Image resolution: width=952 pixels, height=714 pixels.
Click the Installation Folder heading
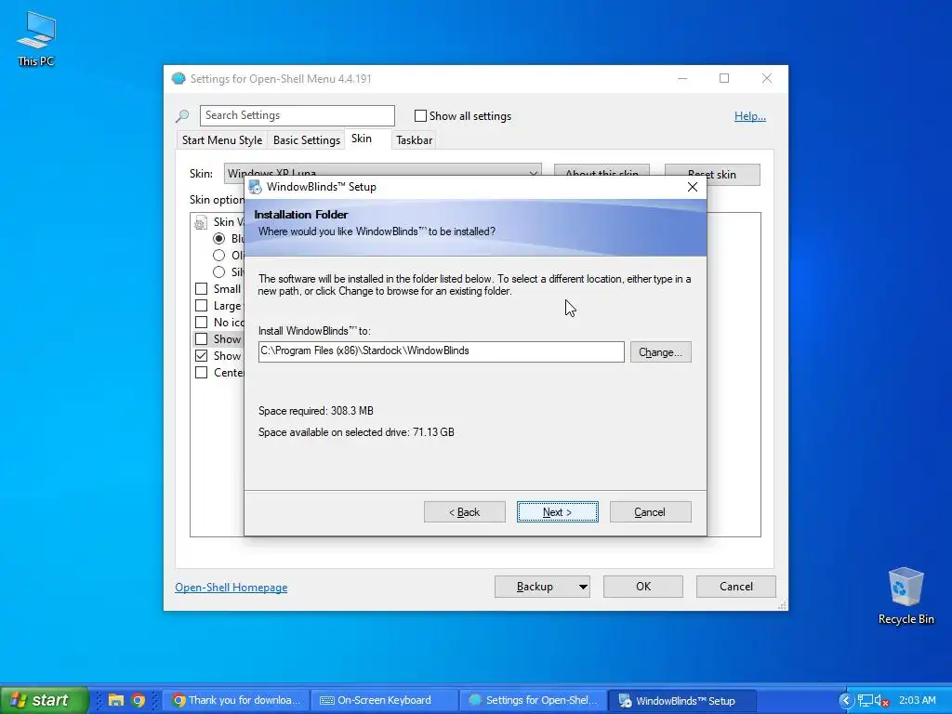pyautogui.click(x=301, y=215)
